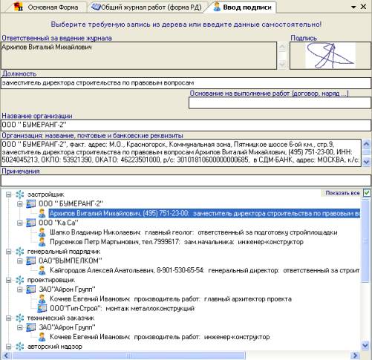
Task: Step up the responsible person field scroll arrow
Action: tap(282, 47)
